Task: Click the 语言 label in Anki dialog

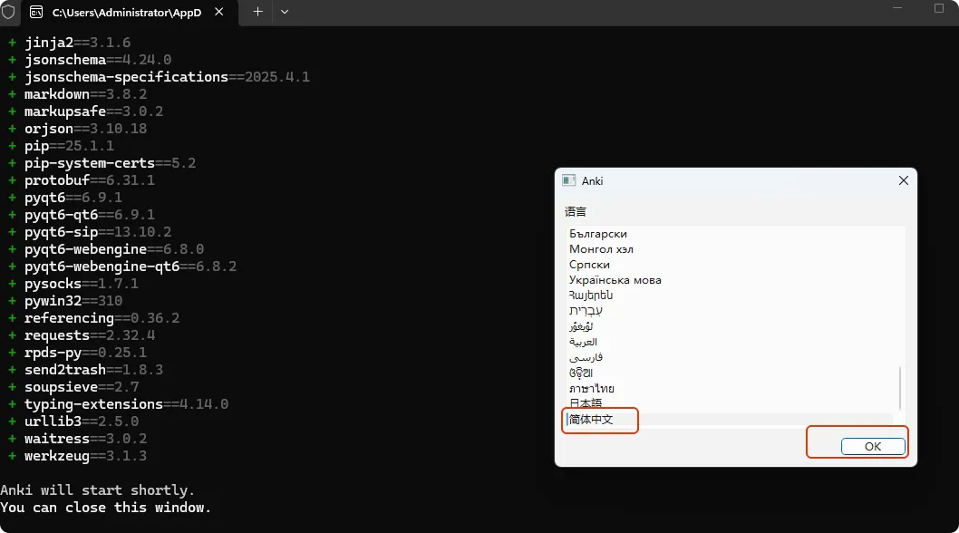Action: coord(576,212)
